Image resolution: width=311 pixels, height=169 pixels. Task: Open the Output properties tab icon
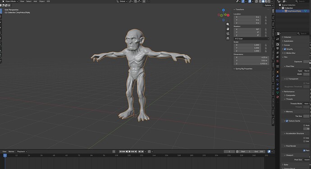click(x=278, y=49)
